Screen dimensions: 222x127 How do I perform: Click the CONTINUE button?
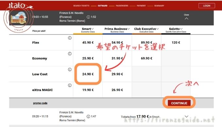179,103
